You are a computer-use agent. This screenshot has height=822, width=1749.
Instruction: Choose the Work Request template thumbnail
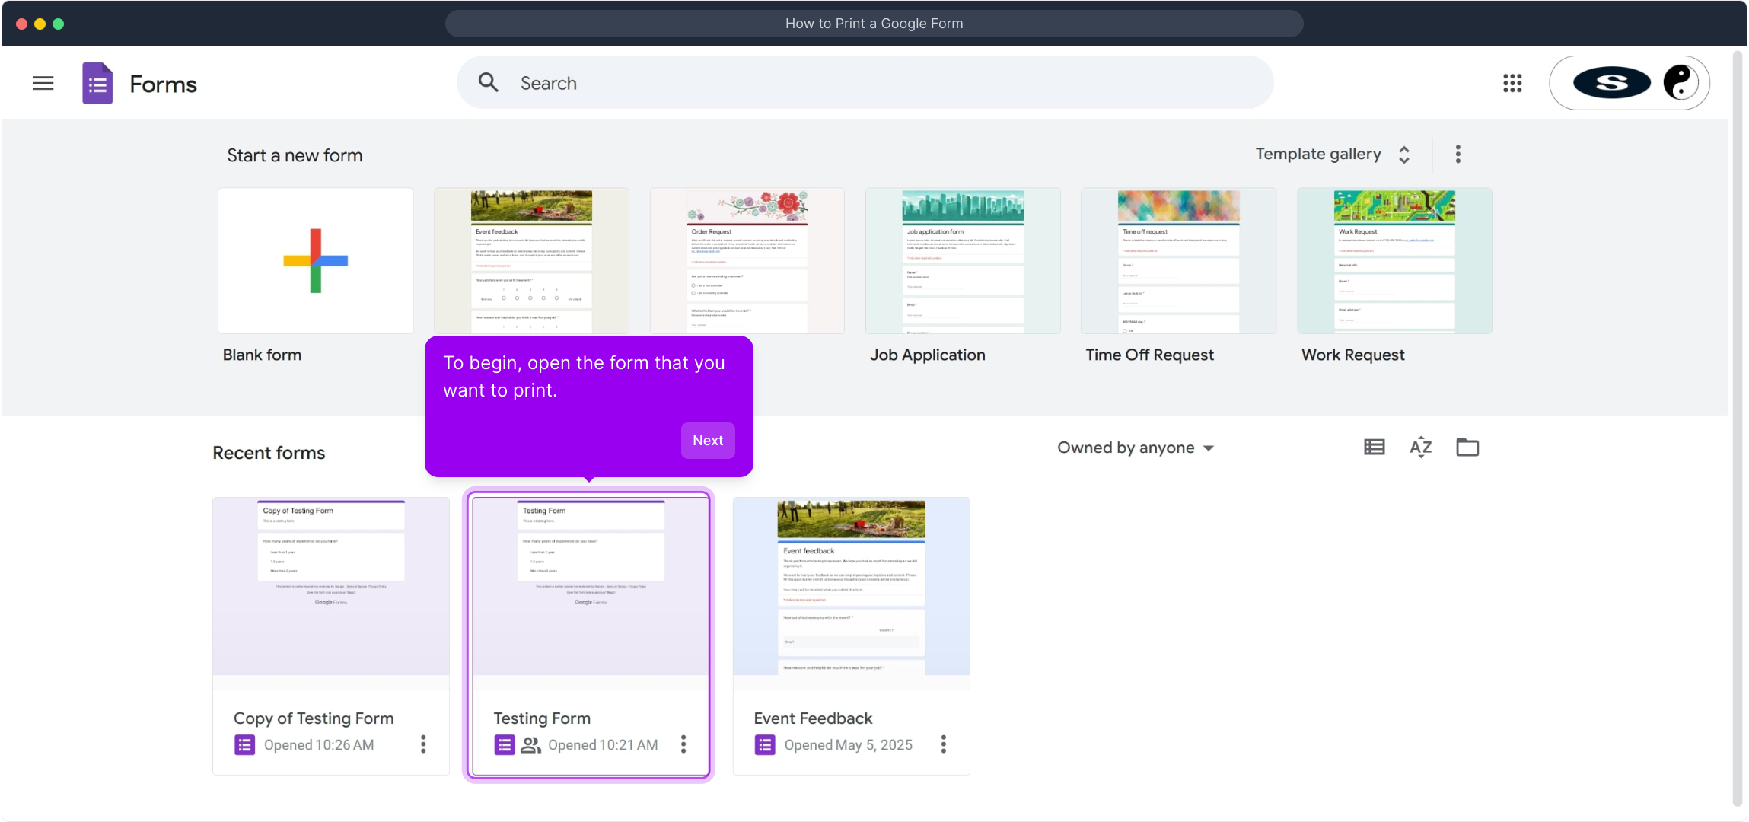click(1394, 260)
